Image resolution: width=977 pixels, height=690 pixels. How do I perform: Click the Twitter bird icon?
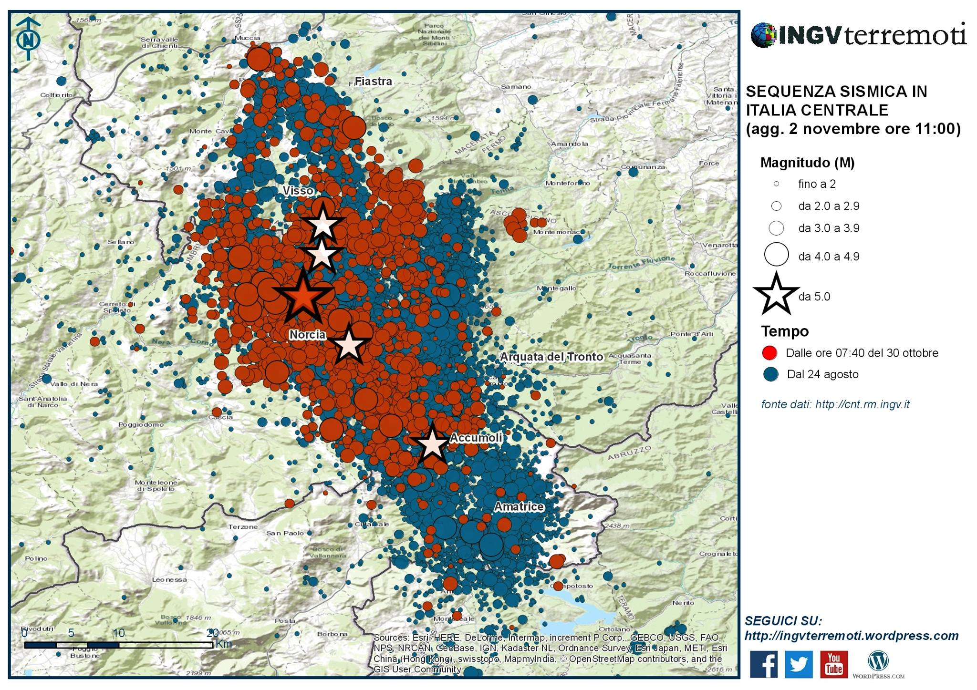(x=798, y=664)
